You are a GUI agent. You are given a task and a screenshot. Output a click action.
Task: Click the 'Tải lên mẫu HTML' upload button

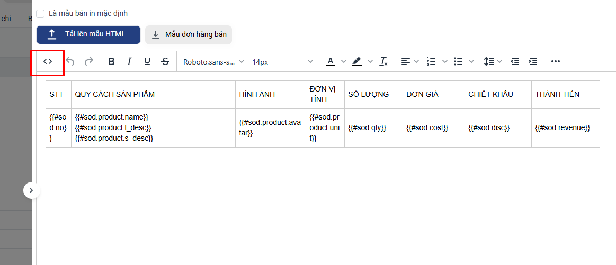pos(88,35)
